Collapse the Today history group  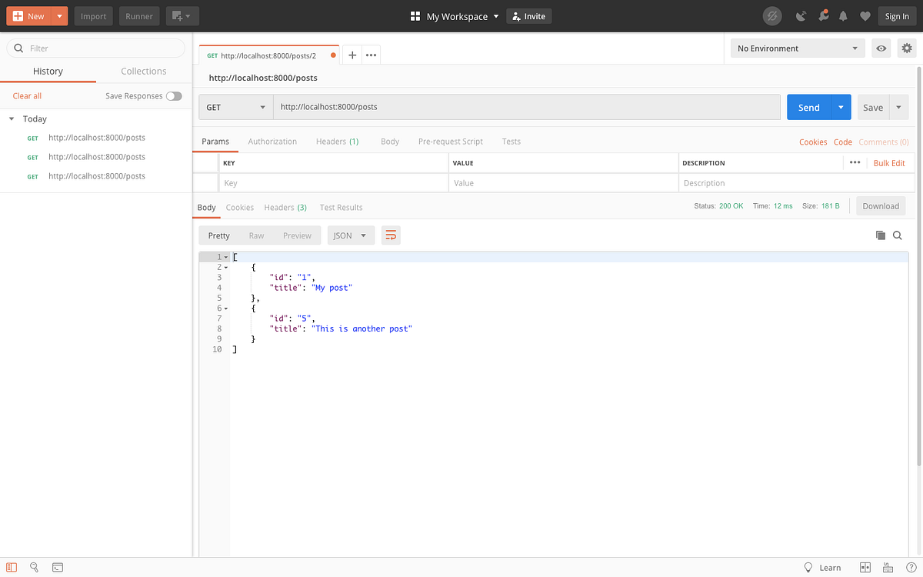[12, 119]
